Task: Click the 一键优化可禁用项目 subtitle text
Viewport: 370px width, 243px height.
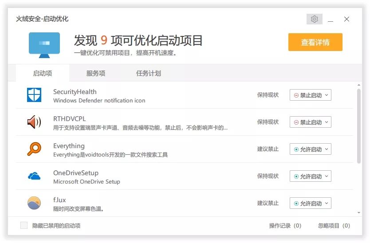Action: click(126, 53)
